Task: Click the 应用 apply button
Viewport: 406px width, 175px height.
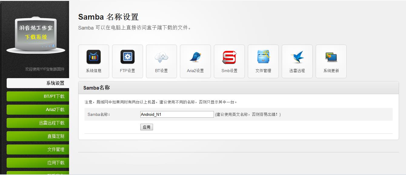Action: tap(147, 127)
